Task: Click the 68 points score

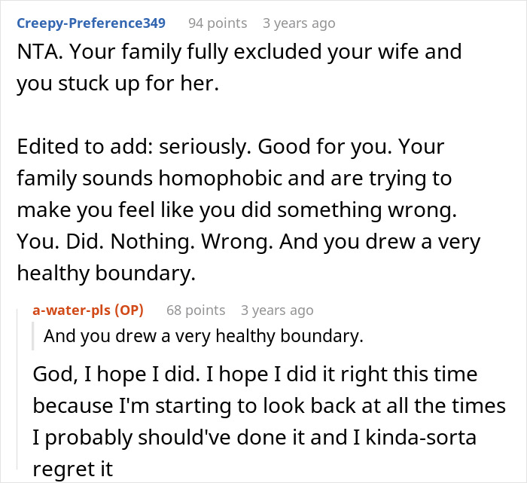Action: (x=196, y=310)
